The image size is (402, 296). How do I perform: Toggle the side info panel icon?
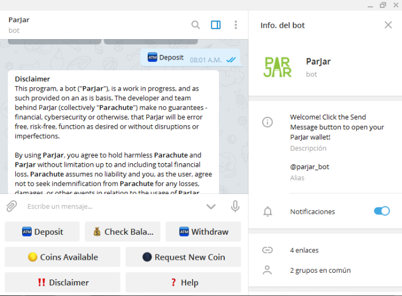[216, 25]
